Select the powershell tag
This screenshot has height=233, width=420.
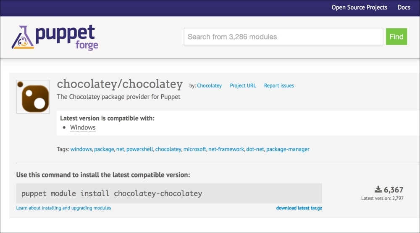tap(140, 149)
